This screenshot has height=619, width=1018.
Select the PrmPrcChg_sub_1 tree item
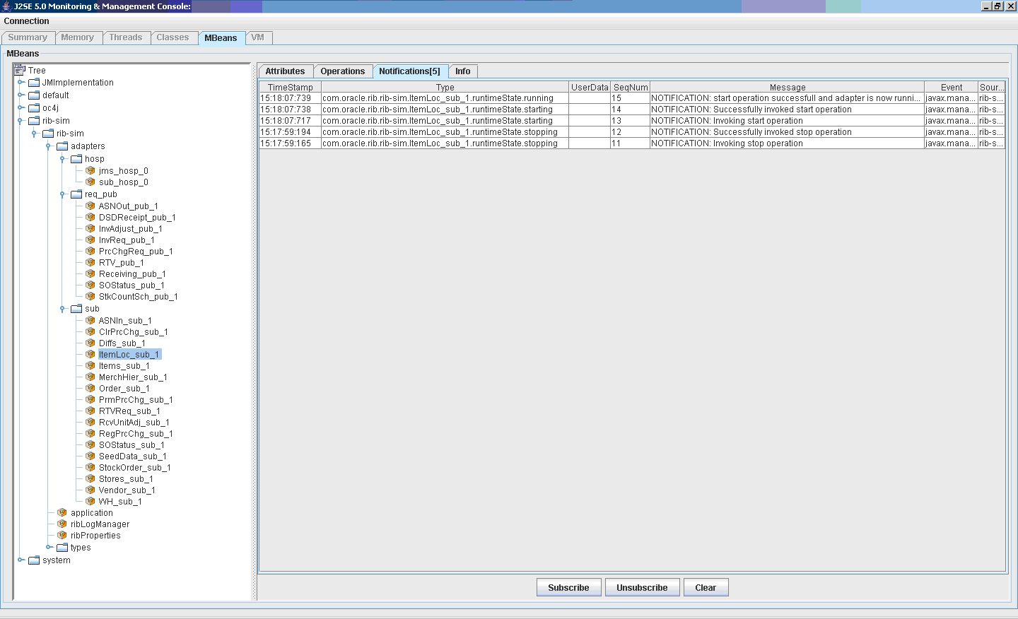tap(136, 399)
